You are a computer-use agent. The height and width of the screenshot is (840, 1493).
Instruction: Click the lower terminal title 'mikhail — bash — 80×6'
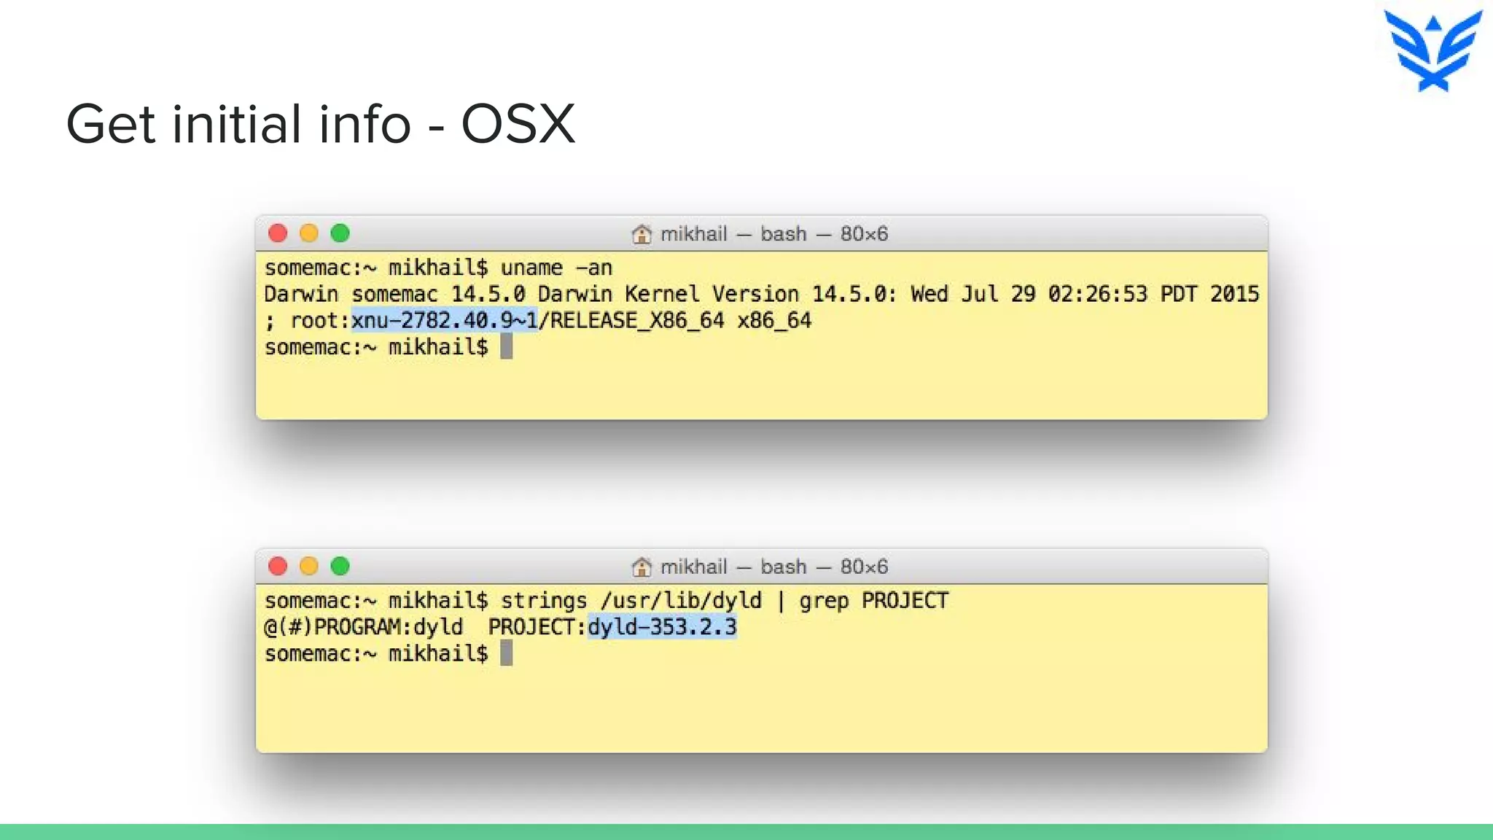pos(774,567)
